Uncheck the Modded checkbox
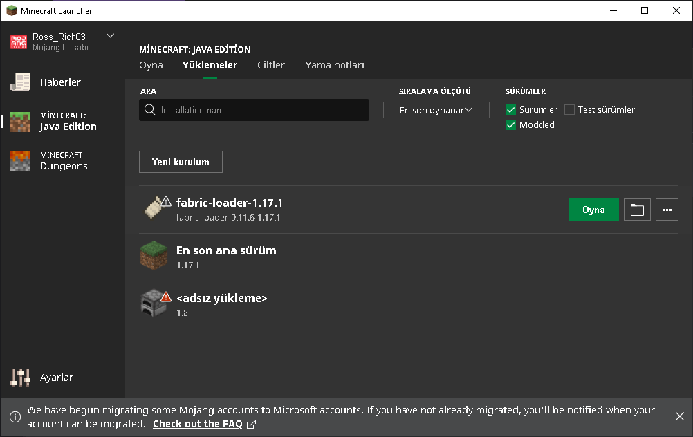693x437 pixels. pos(510,124)
